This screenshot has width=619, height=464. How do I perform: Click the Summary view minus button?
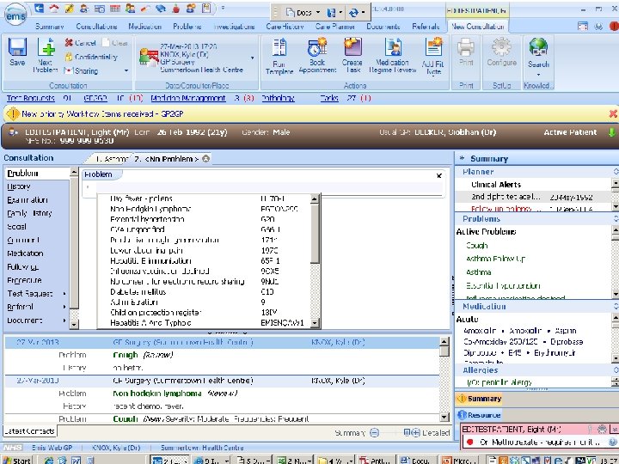click(374, 433)
